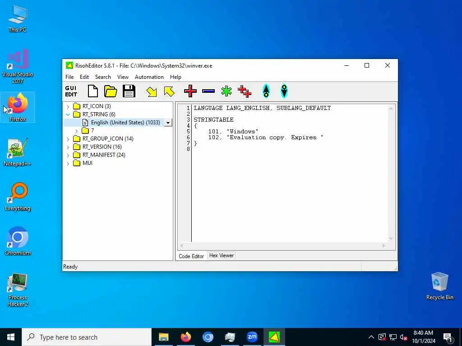Open the Automation menu

click(149, 77)
